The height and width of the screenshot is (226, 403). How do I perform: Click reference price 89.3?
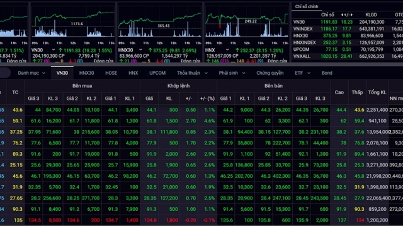17,154
